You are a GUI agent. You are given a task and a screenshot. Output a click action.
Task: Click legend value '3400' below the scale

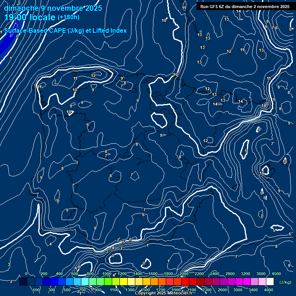coord(253,290)
